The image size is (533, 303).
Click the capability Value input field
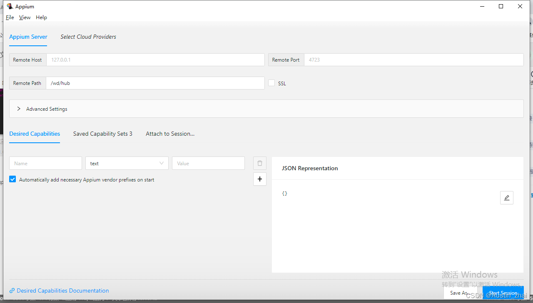[x=208, y=163]
